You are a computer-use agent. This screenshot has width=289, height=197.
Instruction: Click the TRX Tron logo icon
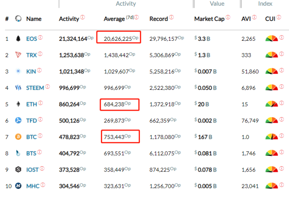point(18,55)
